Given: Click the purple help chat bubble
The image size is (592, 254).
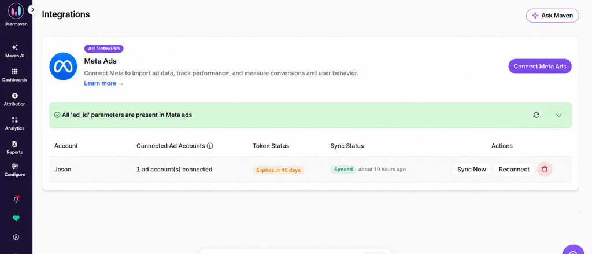Looking at the screenshot, I should coord(573,251).
